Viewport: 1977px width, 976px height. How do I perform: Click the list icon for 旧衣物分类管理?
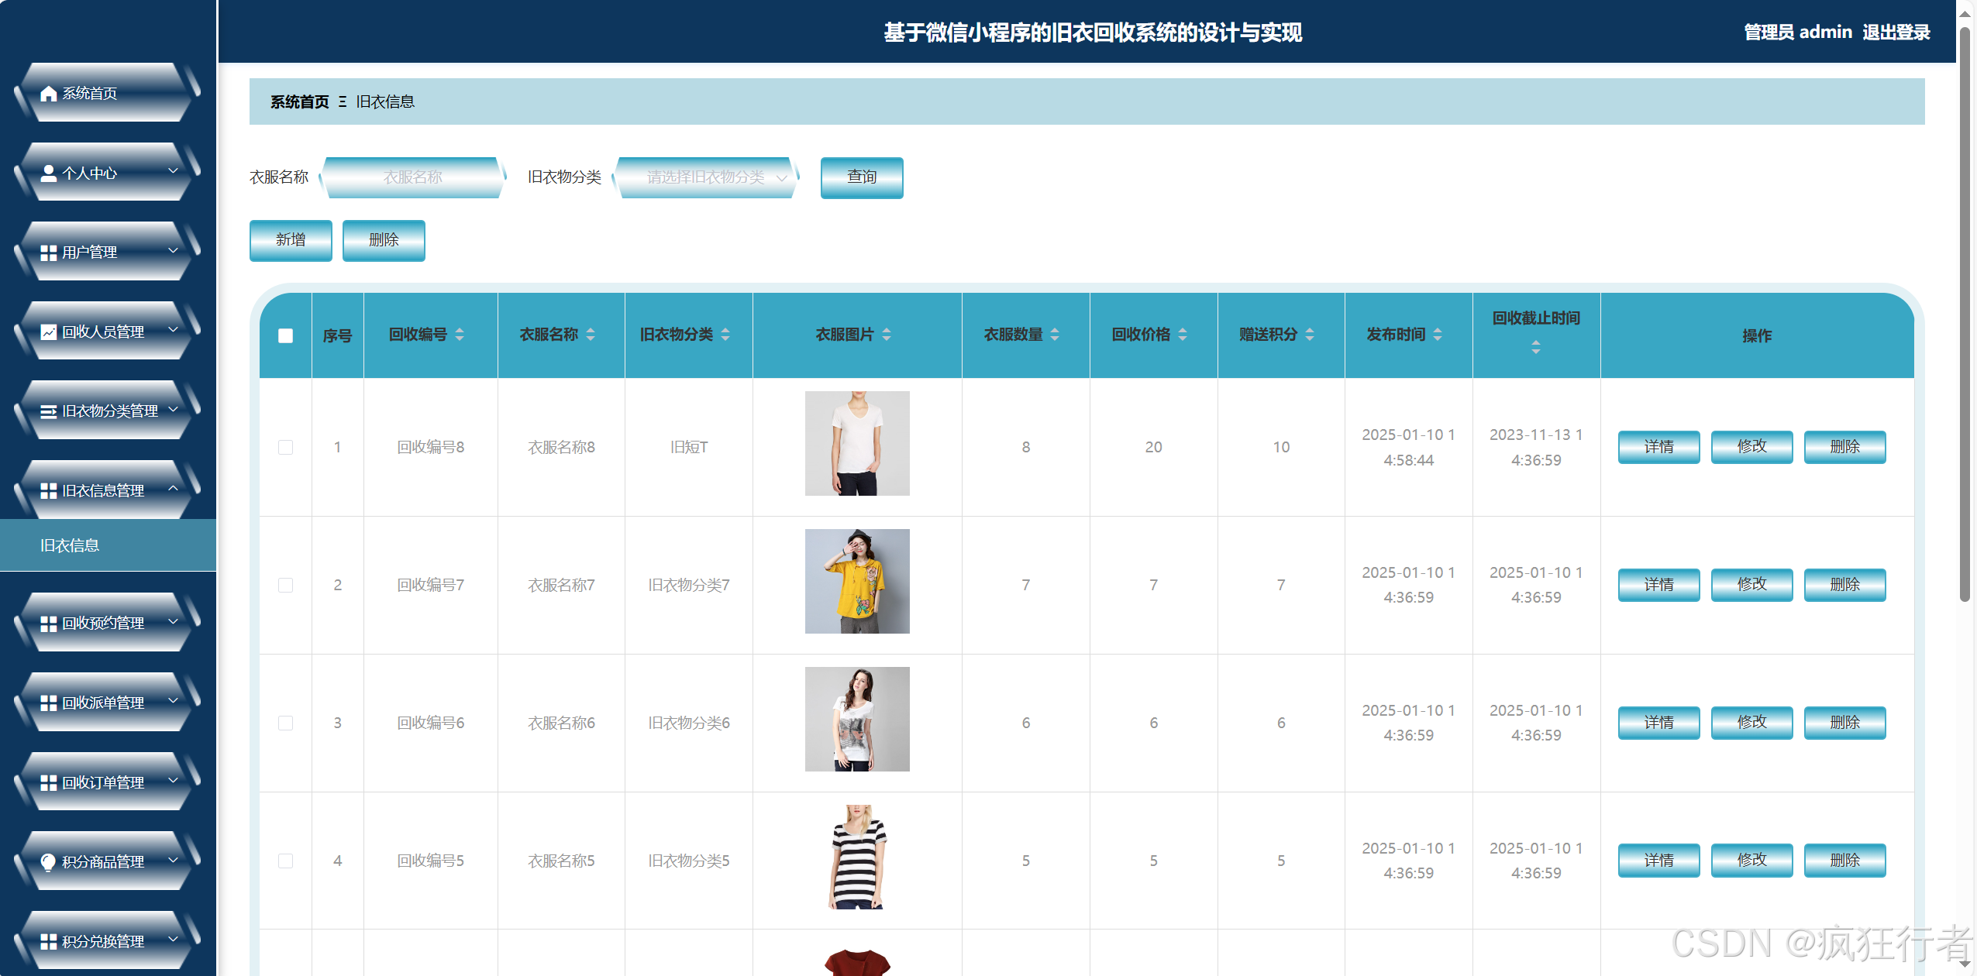point(49,411)
